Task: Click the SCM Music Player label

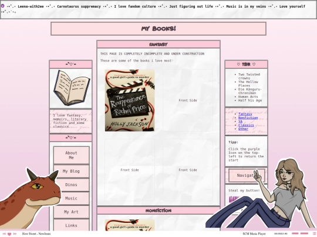Action: pos(254,233)
